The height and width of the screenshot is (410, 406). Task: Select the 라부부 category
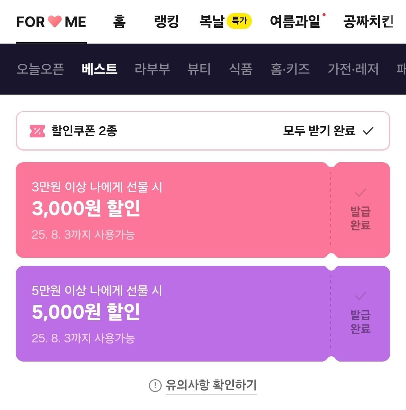pos(152,69)
